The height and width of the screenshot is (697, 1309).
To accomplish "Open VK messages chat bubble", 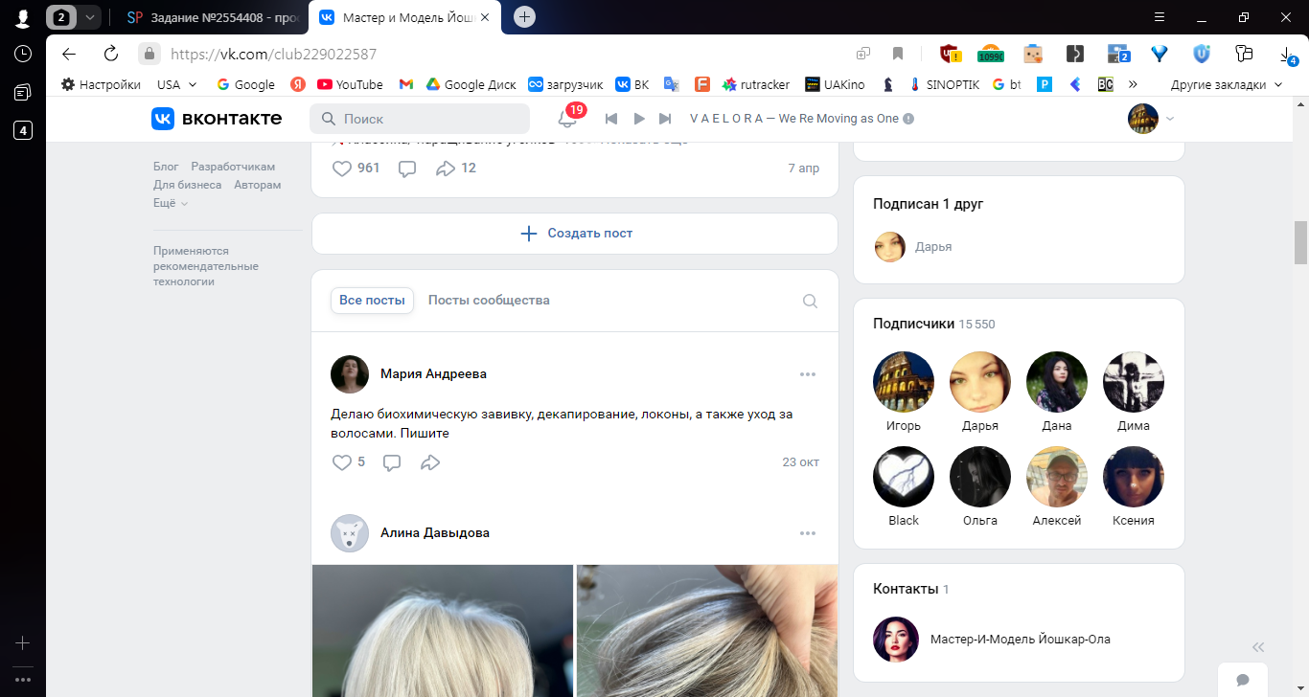I will coord(1243,680).
